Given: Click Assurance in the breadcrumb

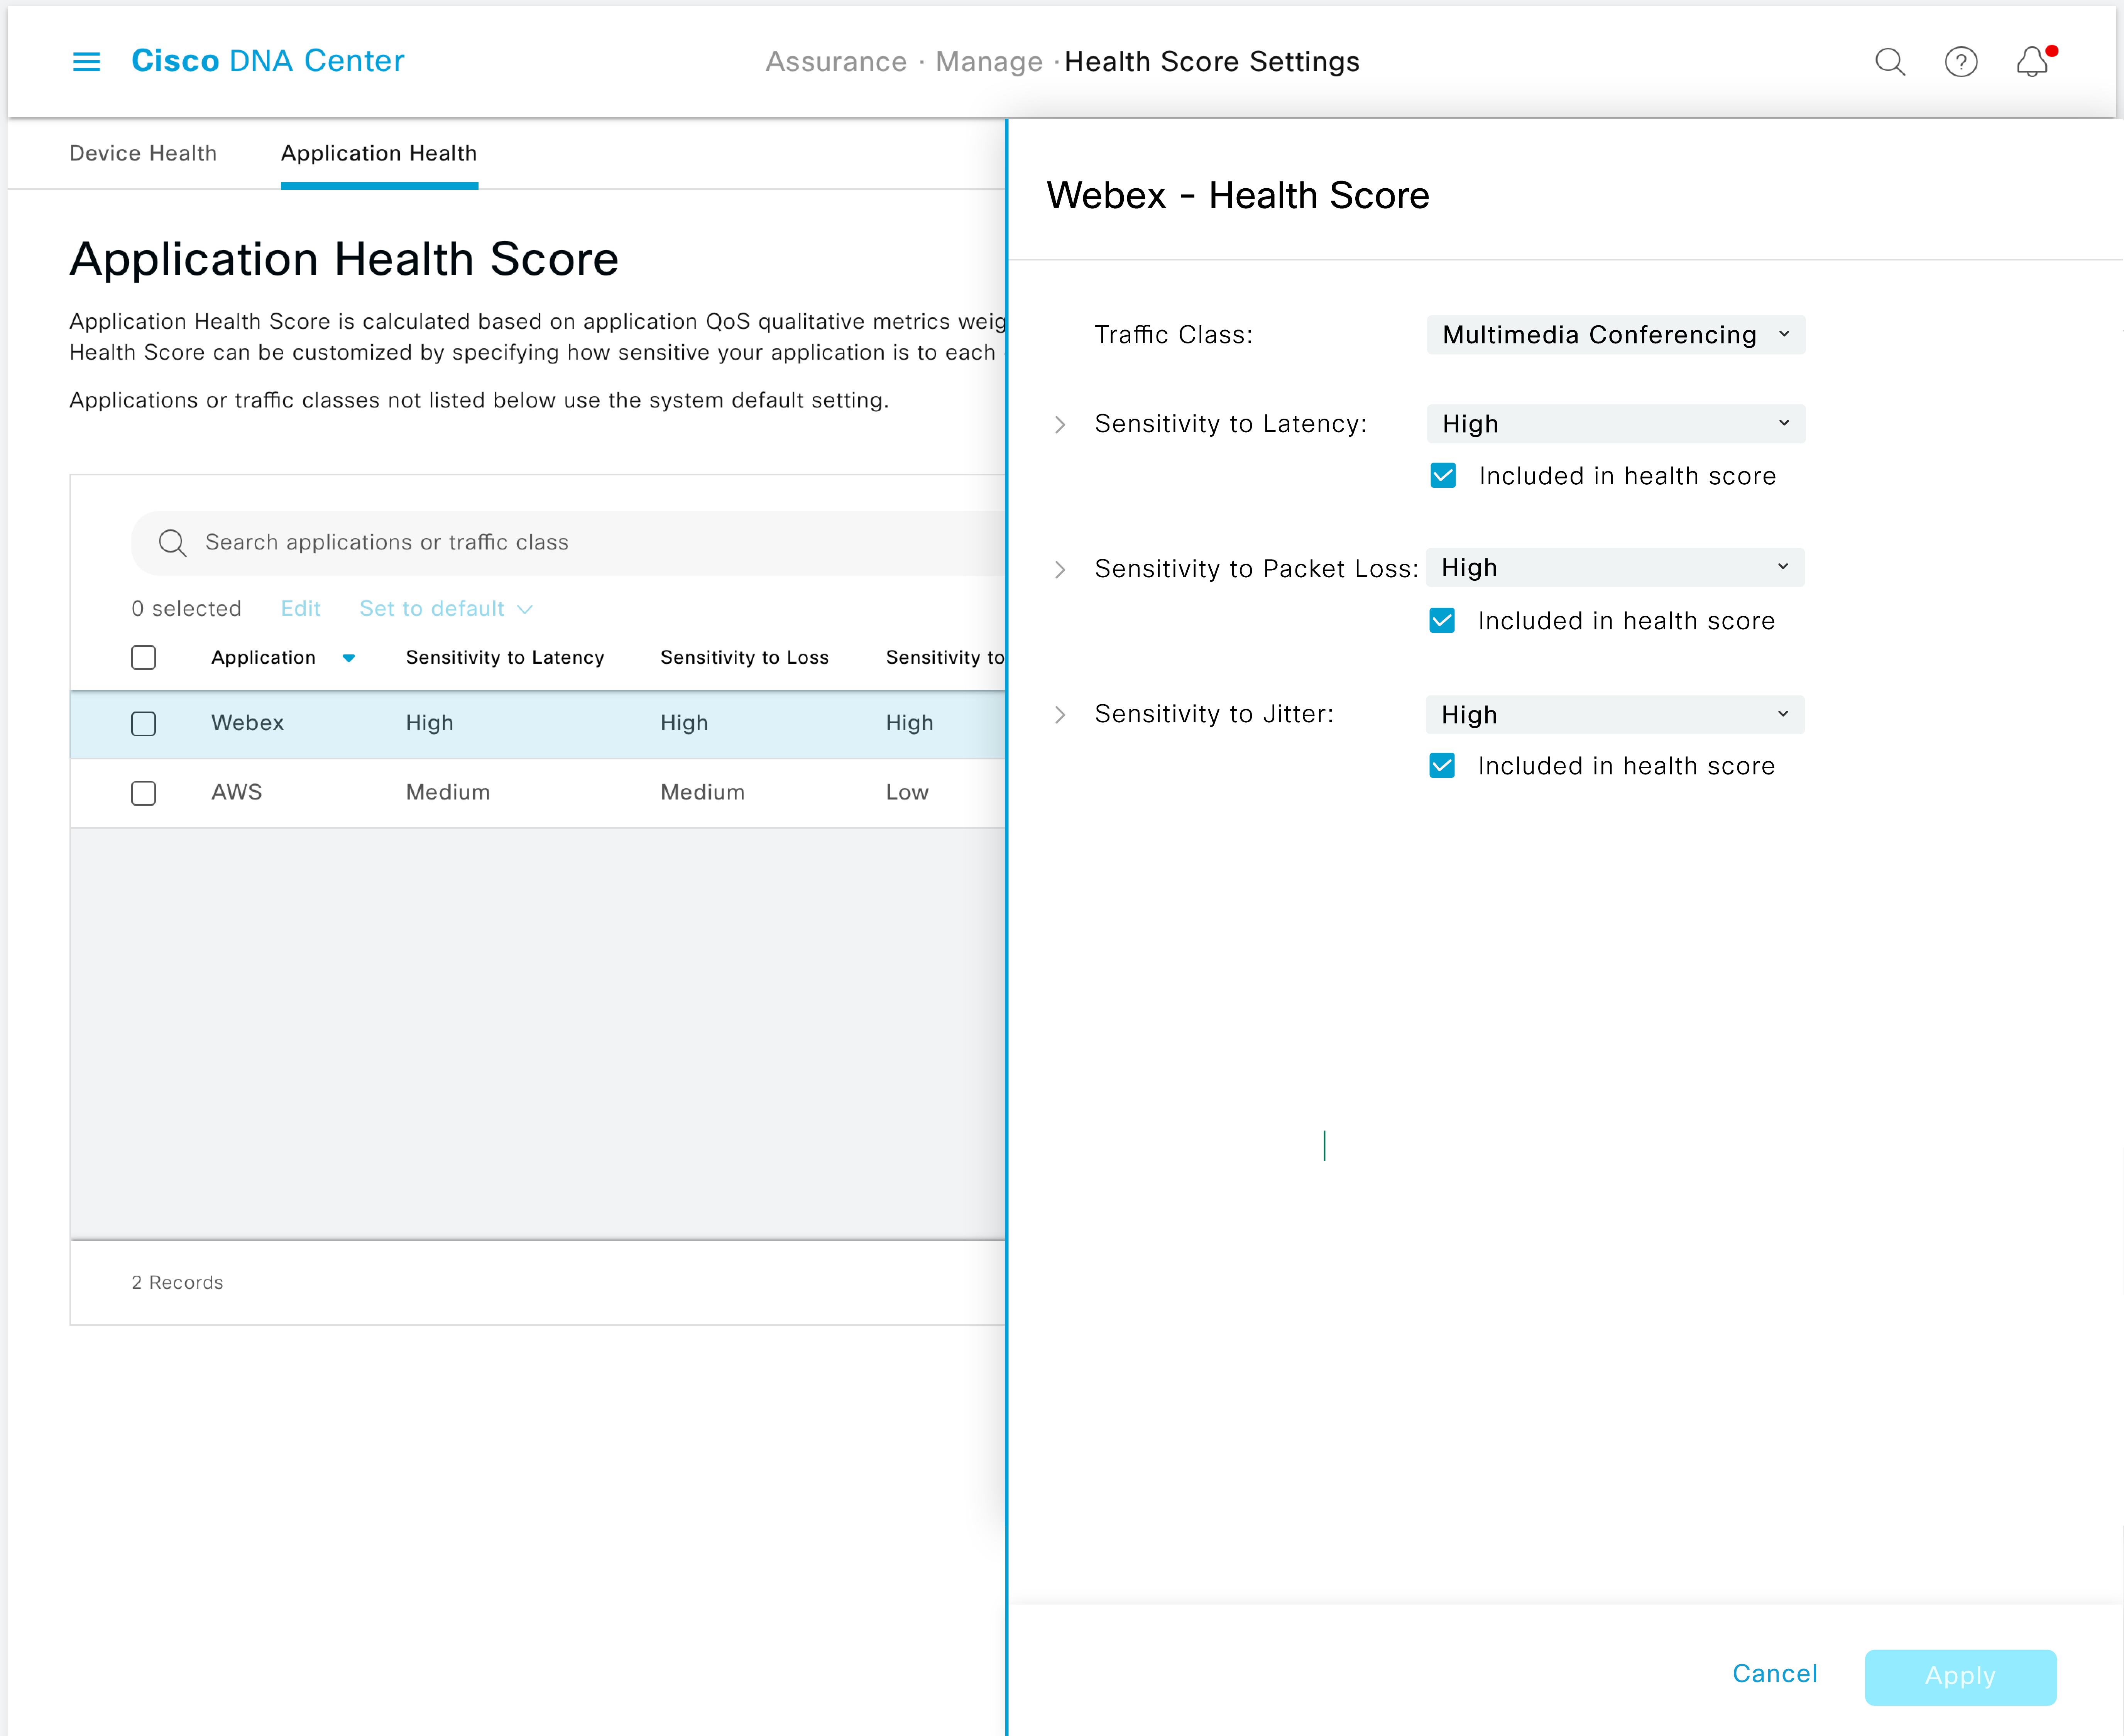Looking at the screenshot, I should click(836, 62).
